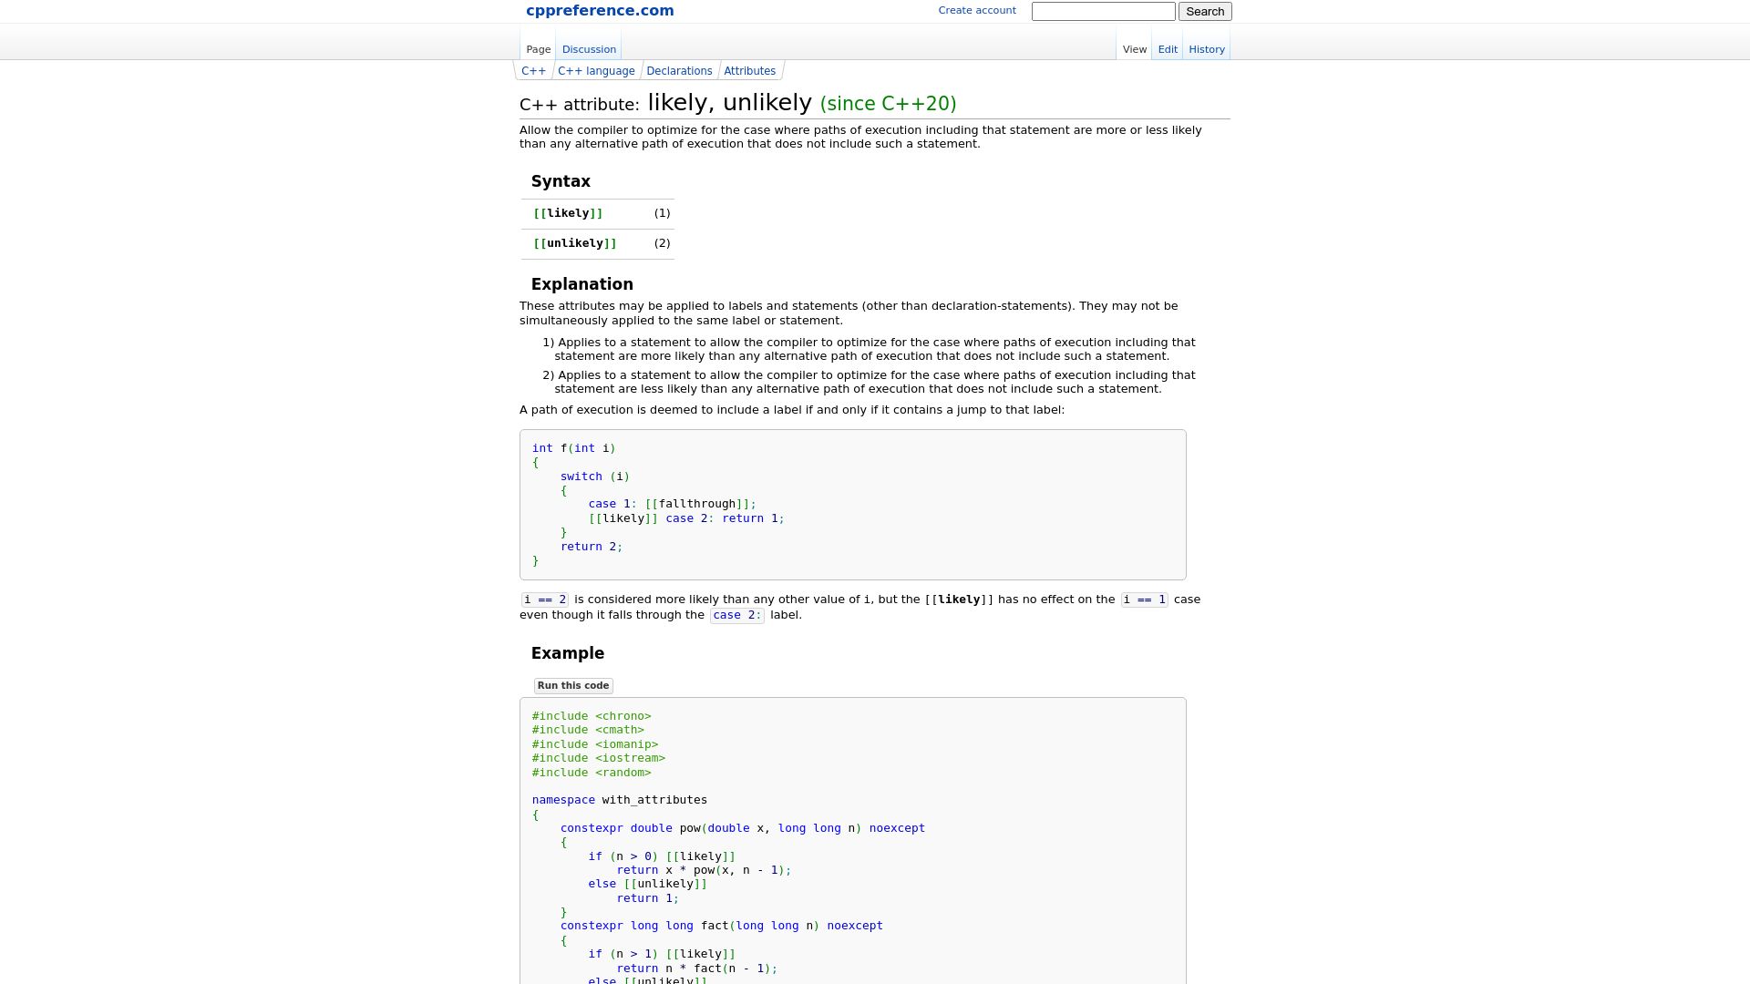
Task: Switch to the Discussion tab
Action: [x=589, y=49]
